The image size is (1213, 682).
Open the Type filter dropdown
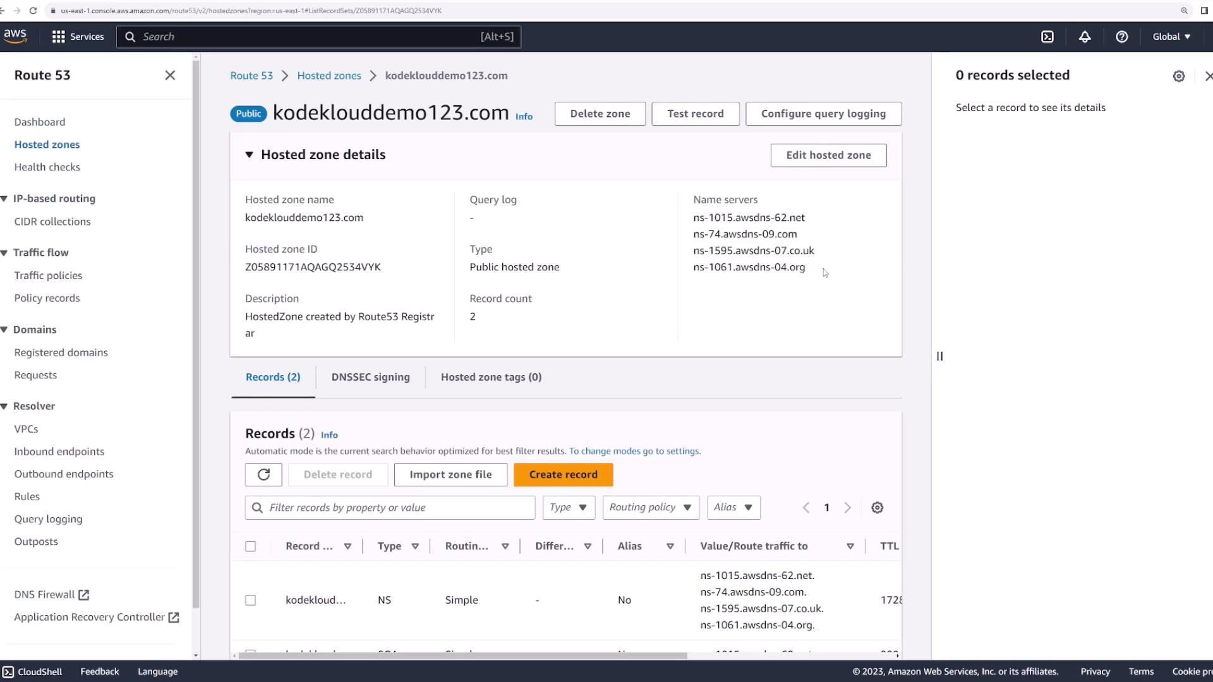pyautogui.click(x=568, y=508)
